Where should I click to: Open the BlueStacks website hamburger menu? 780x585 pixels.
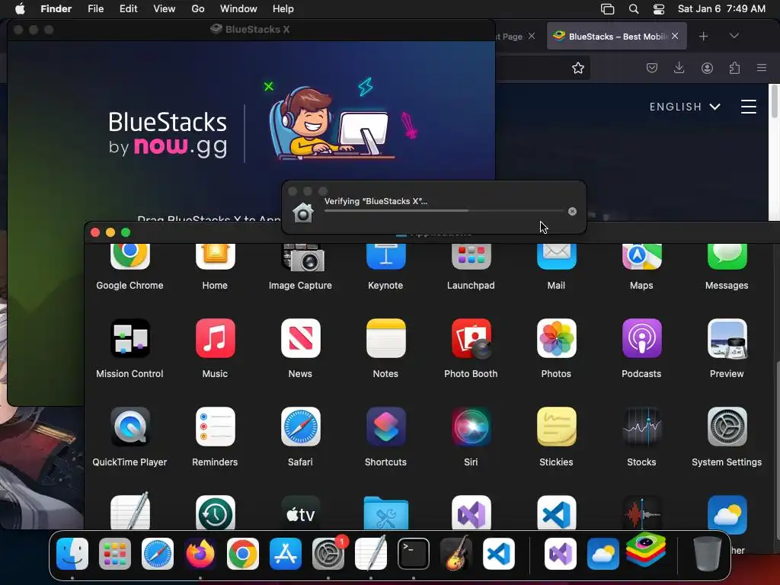[x=749, y=107]
